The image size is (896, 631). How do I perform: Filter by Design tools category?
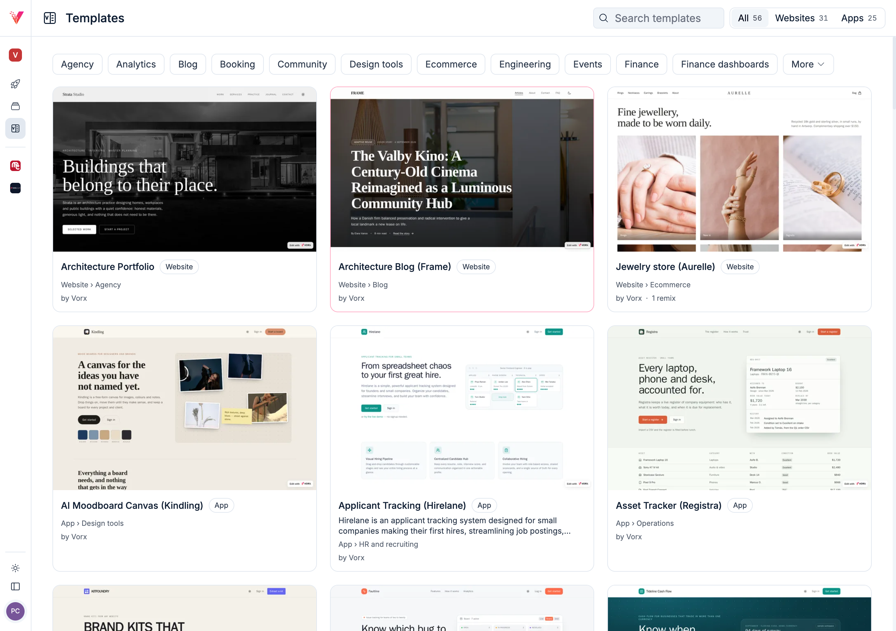coord(376,64)
